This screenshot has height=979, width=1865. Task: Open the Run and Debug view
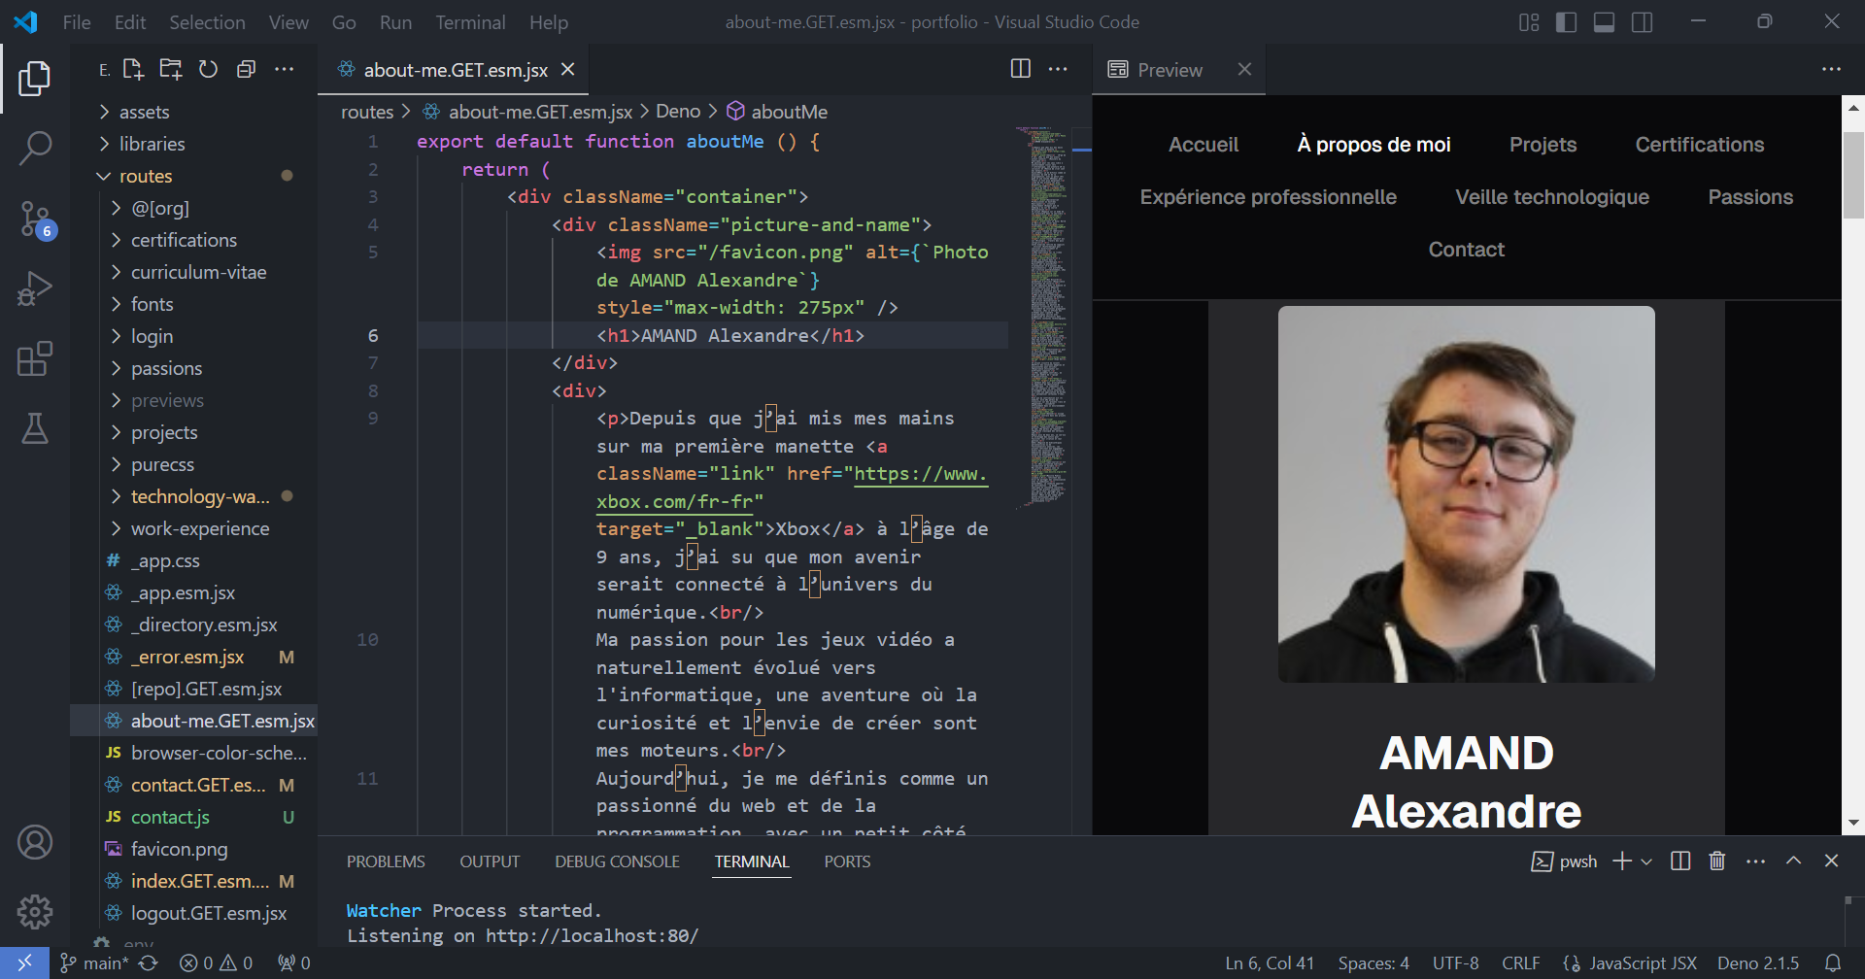(x=35, y=288)
